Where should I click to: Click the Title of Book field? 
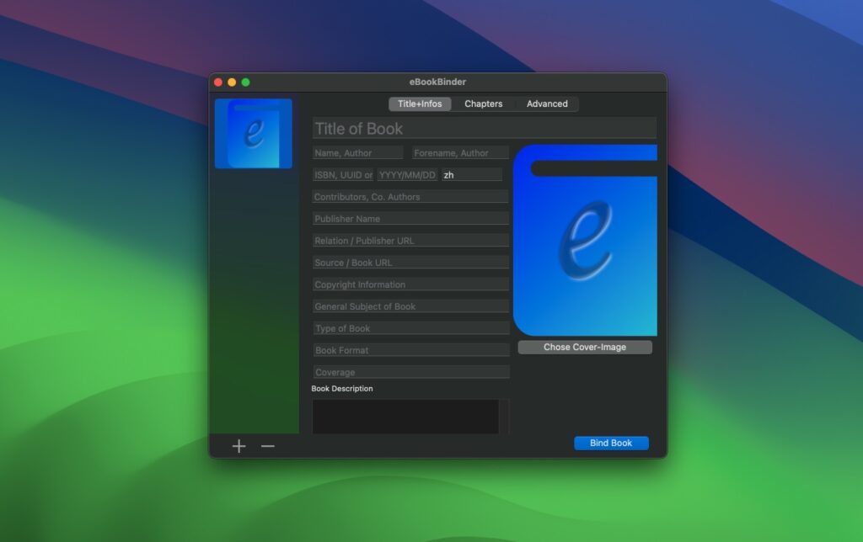tap(485, 128)
